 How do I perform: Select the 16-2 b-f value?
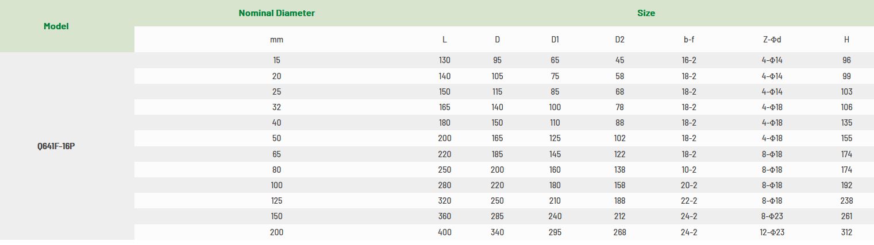pos(689,60)
